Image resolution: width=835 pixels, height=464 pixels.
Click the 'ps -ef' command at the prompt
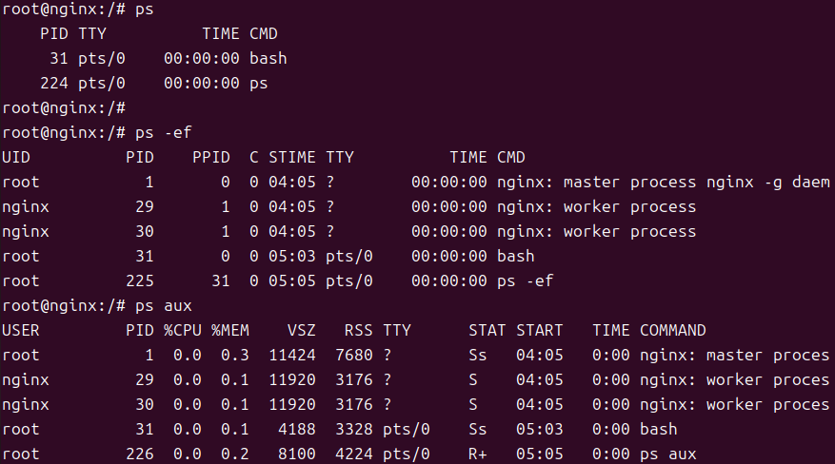tap(163, 133)
